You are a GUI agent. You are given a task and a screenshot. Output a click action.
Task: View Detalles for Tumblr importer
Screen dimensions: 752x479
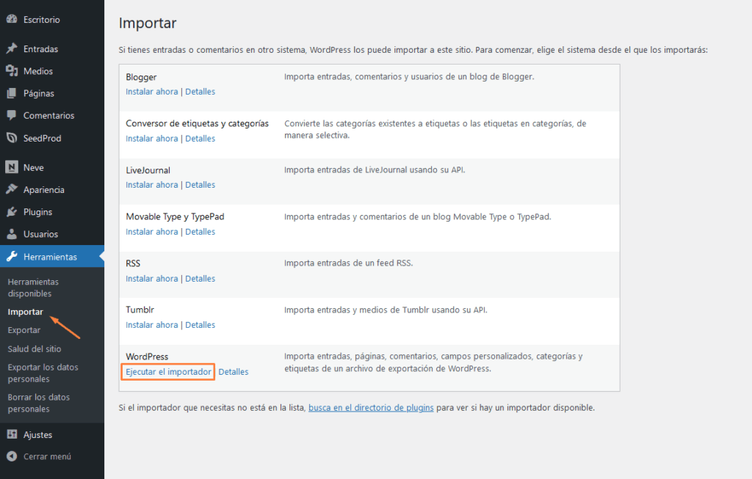pos(200,325)
